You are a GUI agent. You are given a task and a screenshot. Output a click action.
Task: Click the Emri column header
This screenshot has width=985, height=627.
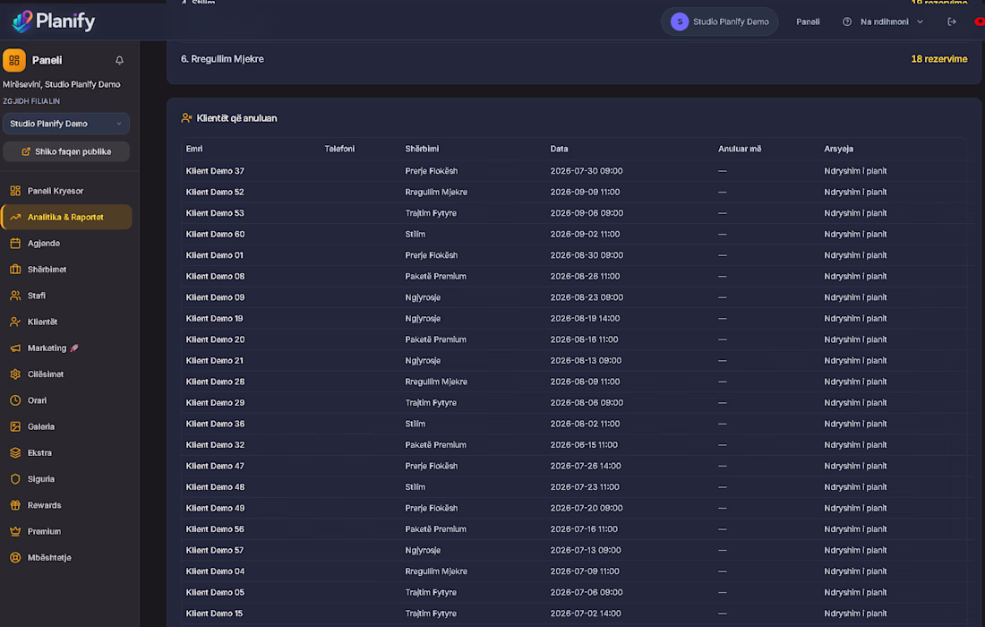click(194, 149)
